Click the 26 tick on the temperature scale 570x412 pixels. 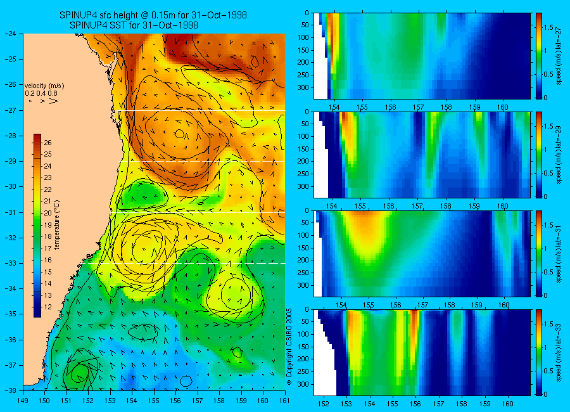coord(47,143)
